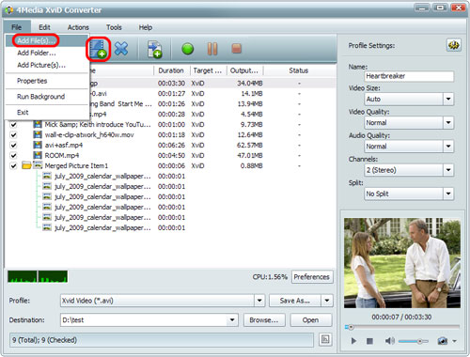Click file icon of Mick & Keith row
Screen dimensions: 470x357
click(38, 124)
